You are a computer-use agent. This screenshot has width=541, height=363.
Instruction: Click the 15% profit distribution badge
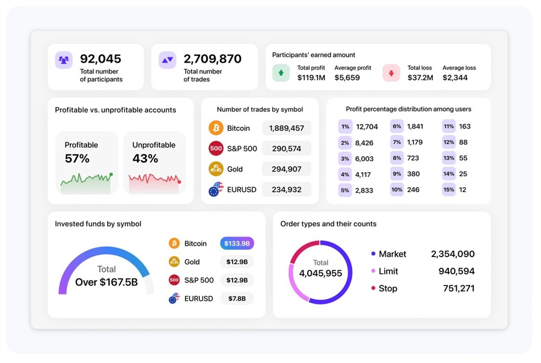tap(448, 190)
